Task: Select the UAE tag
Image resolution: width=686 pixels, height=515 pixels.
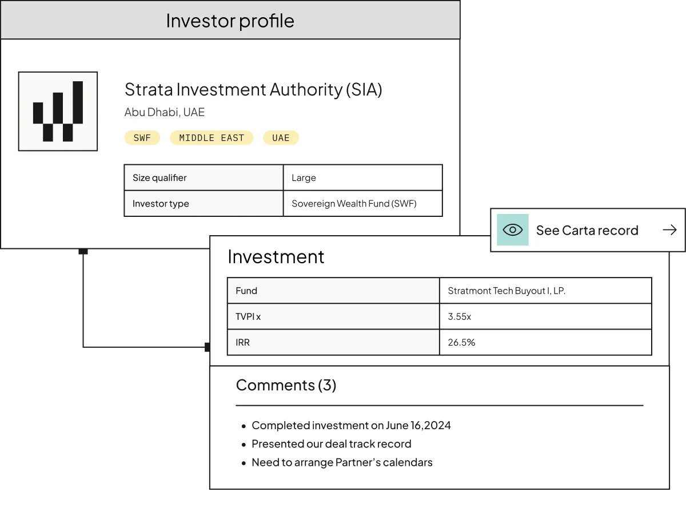Action: (281, 138)
